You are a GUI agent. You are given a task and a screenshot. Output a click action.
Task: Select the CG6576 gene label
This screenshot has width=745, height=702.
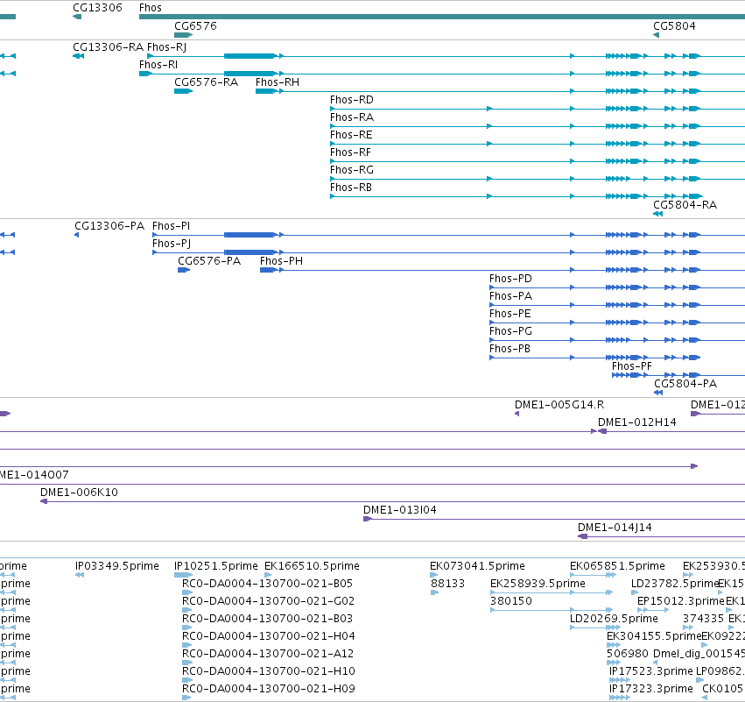click(195, 25)
